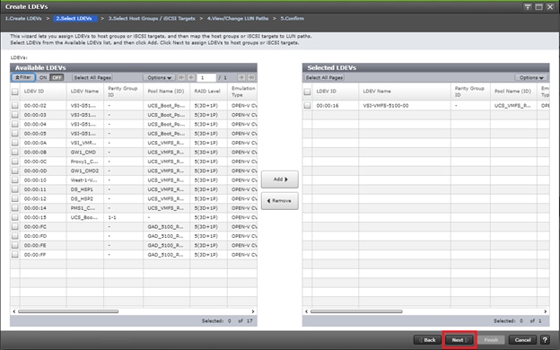Click Select All Pages in Available LDEVs

[92, 77]
